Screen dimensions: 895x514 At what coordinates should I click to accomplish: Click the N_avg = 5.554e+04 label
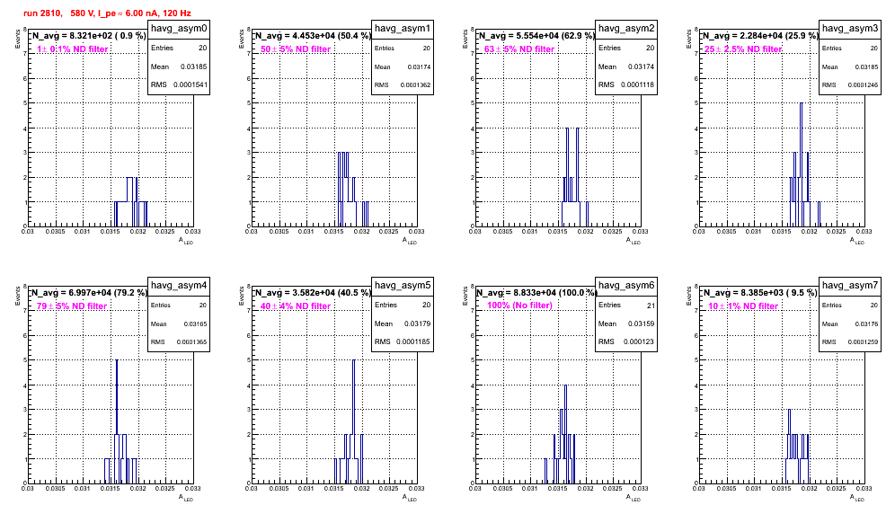pyautogui.click(x=536, y=35)
